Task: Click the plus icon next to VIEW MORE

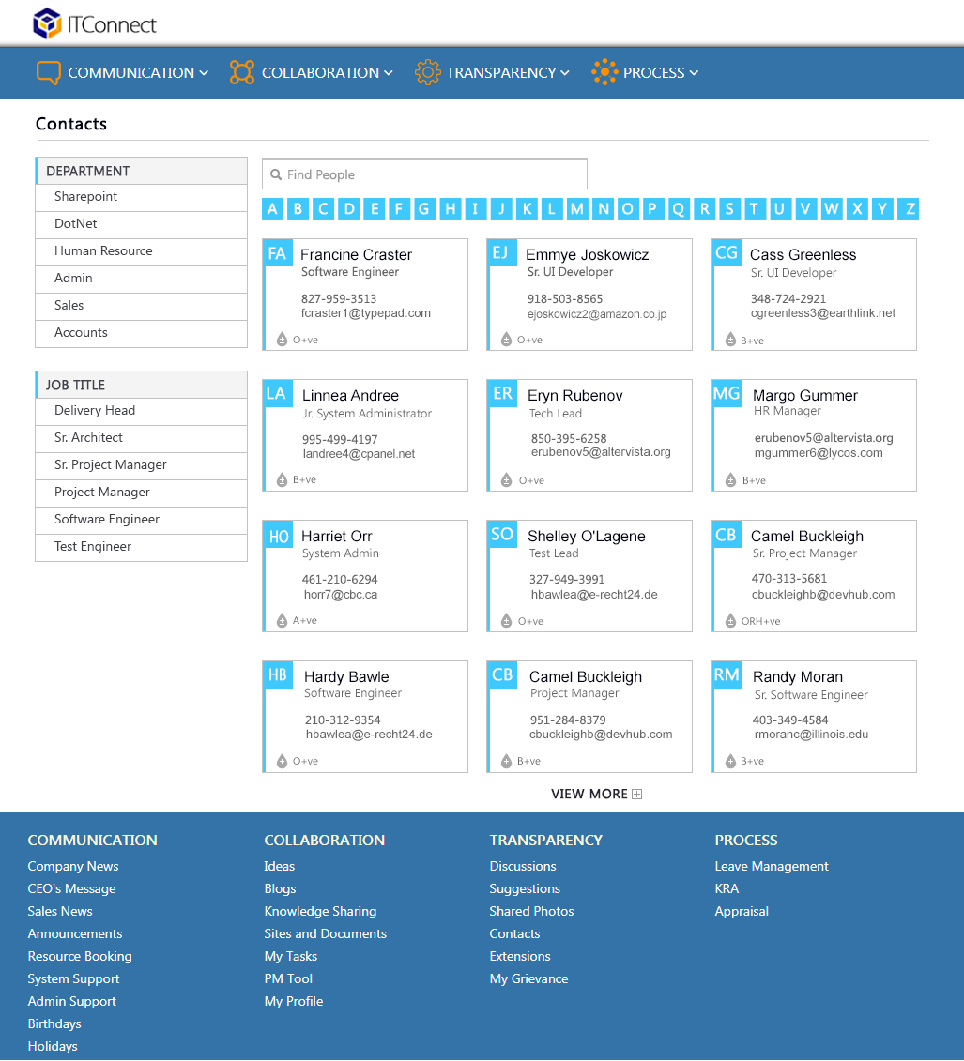Action: pos(637,795)
